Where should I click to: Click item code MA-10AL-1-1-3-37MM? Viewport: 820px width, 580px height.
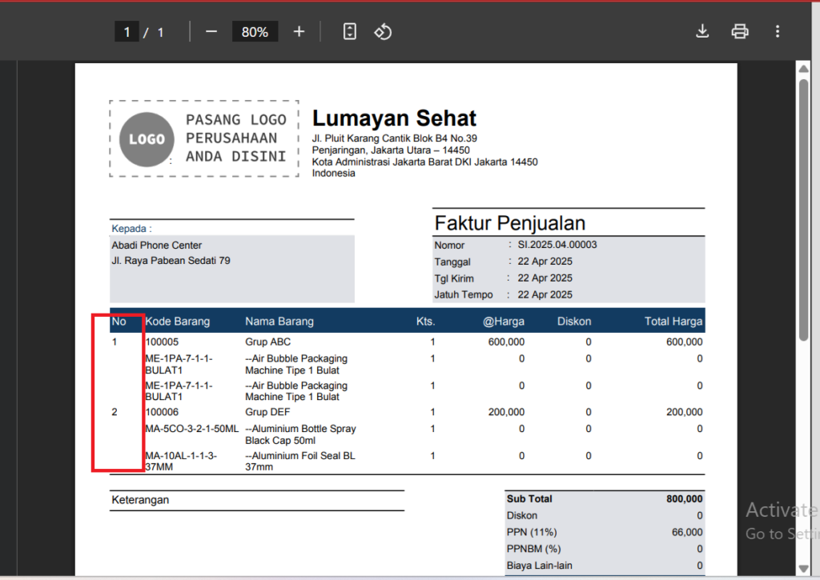click(x=181, y=461)
